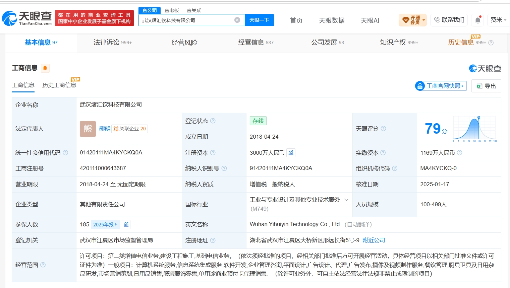The height and width of the screenshot is (288, 510).
Task: Click the 纳税人识别号 help icon
Action: pos(224,168)
